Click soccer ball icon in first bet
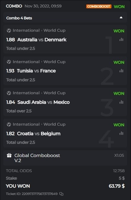Image resolution: width=131 pixels, height=200 pixels. tap(9, 31)
